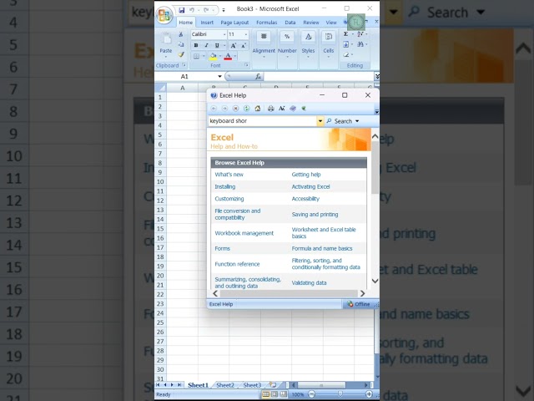The height and width of the screenshot is (401, 534).
Task: Switch to the Sheet2 worksheet tab
Action: point(225,385)
